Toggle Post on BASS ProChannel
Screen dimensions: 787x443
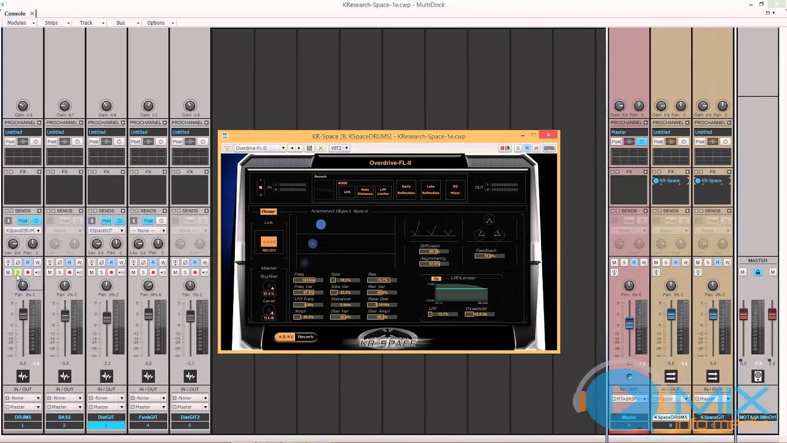click(x=52, y=142)
